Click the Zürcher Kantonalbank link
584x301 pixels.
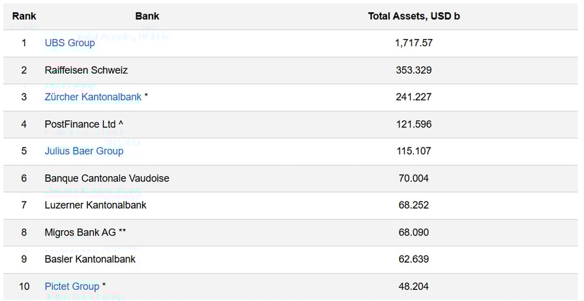pos(93,97)
